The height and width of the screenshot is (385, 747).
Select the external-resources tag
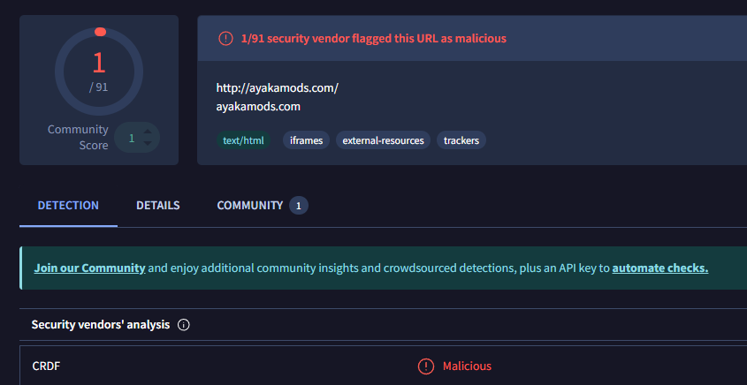pyautogui.click(x=383, y=140)
